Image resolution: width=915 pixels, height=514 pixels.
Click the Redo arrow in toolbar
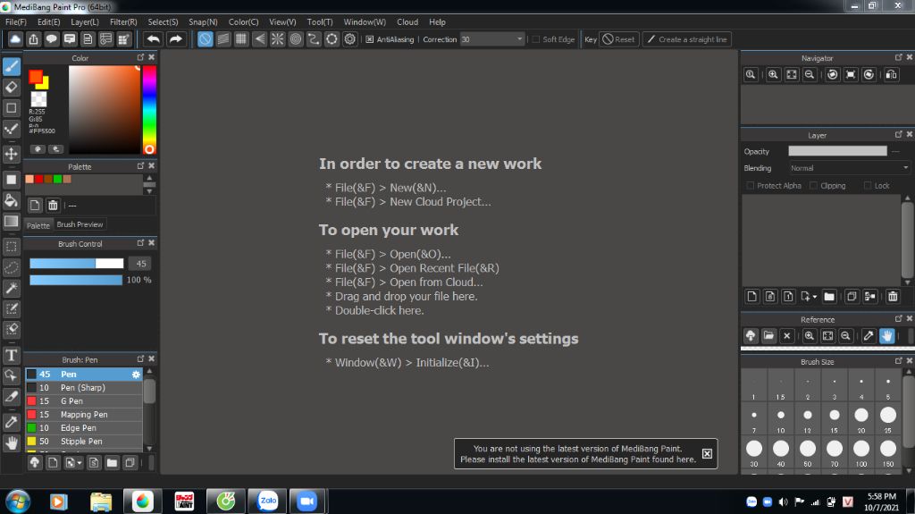click(175, 39)
